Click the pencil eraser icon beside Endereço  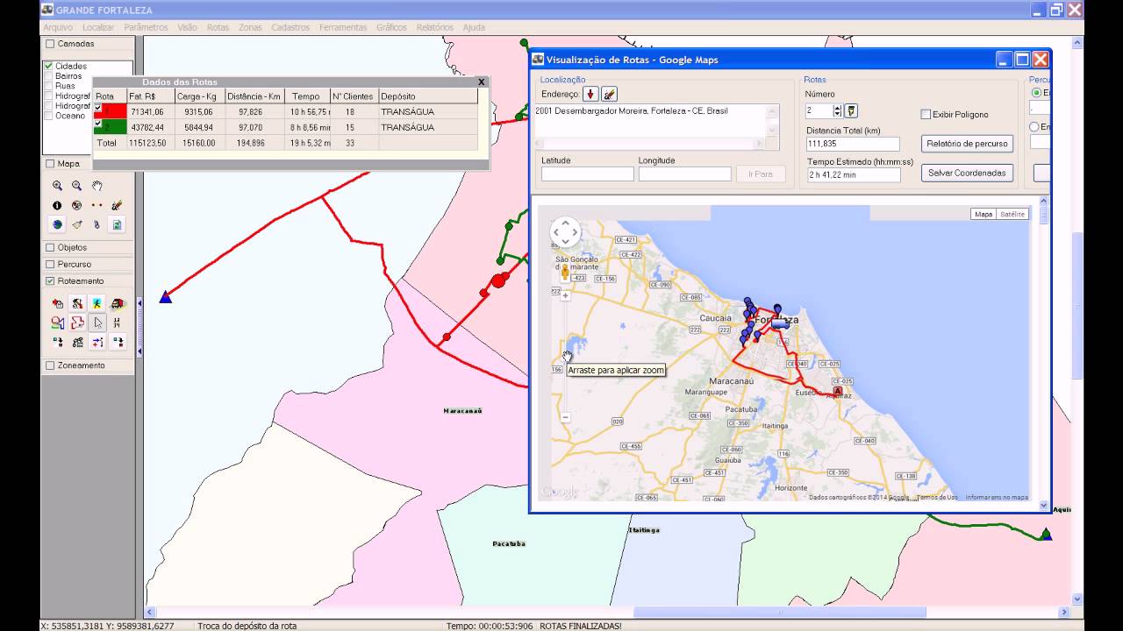pos(609,94)
